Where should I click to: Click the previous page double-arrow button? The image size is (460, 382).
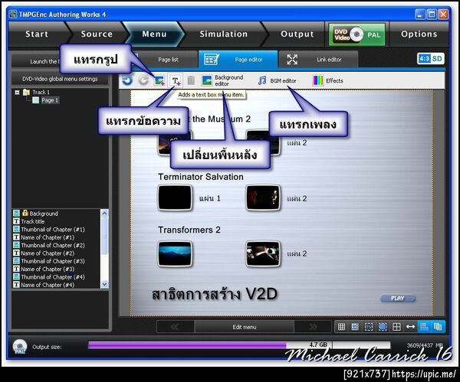pos(175,327)
